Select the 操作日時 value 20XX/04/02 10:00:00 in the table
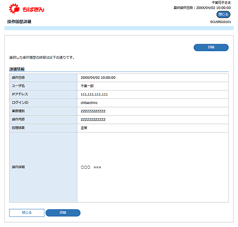 pyautogui.click(x=98, y=78)
